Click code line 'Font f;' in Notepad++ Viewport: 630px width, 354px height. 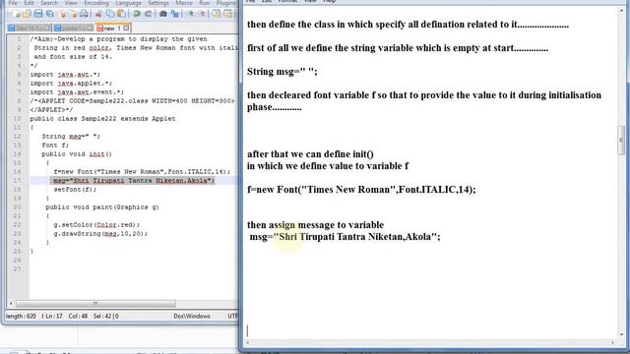pyautogui.click(x=55, y=146)
